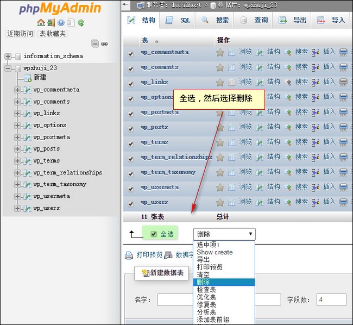Click the 名字 table name input field

(x=219, y=300)
